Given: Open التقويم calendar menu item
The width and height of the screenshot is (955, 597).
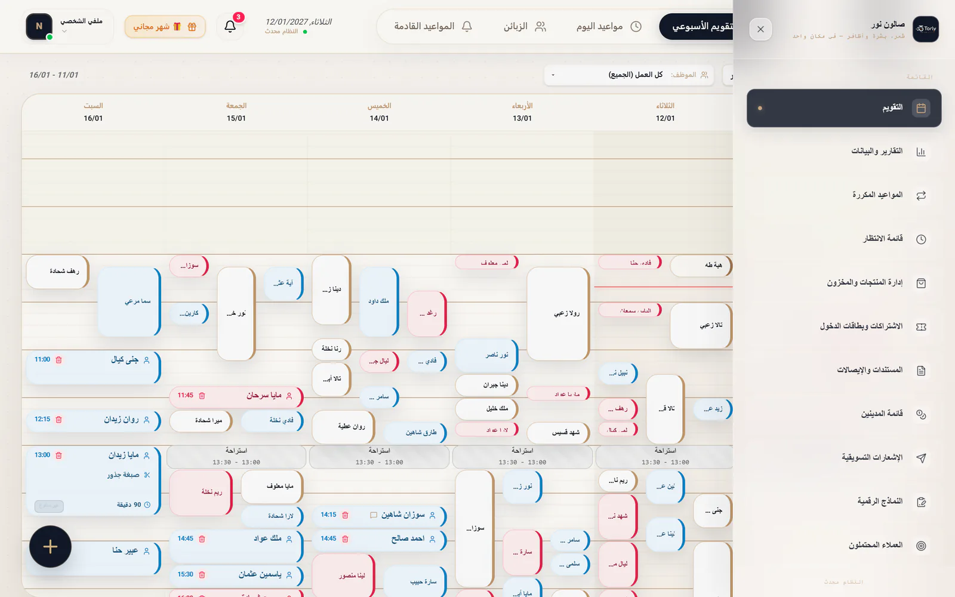Looking at the screenshot, I should [x=843, y=108].
